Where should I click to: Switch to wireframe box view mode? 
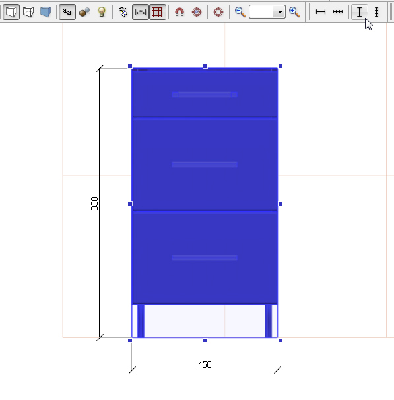(x=11, y=12)
